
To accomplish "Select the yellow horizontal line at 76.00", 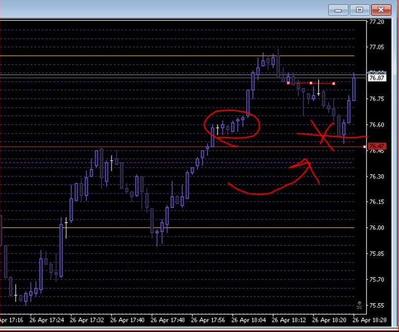I will pos(177,227).
